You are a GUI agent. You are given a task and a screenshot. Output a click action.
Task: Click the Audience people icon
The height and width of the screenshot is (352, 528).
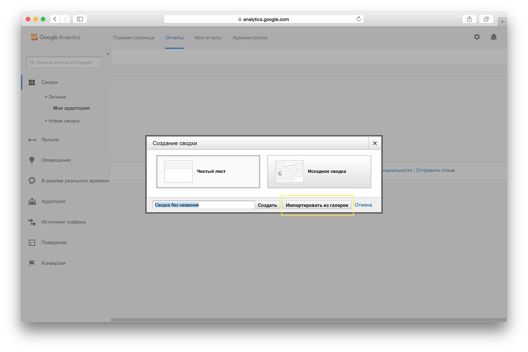coord(32,201)
